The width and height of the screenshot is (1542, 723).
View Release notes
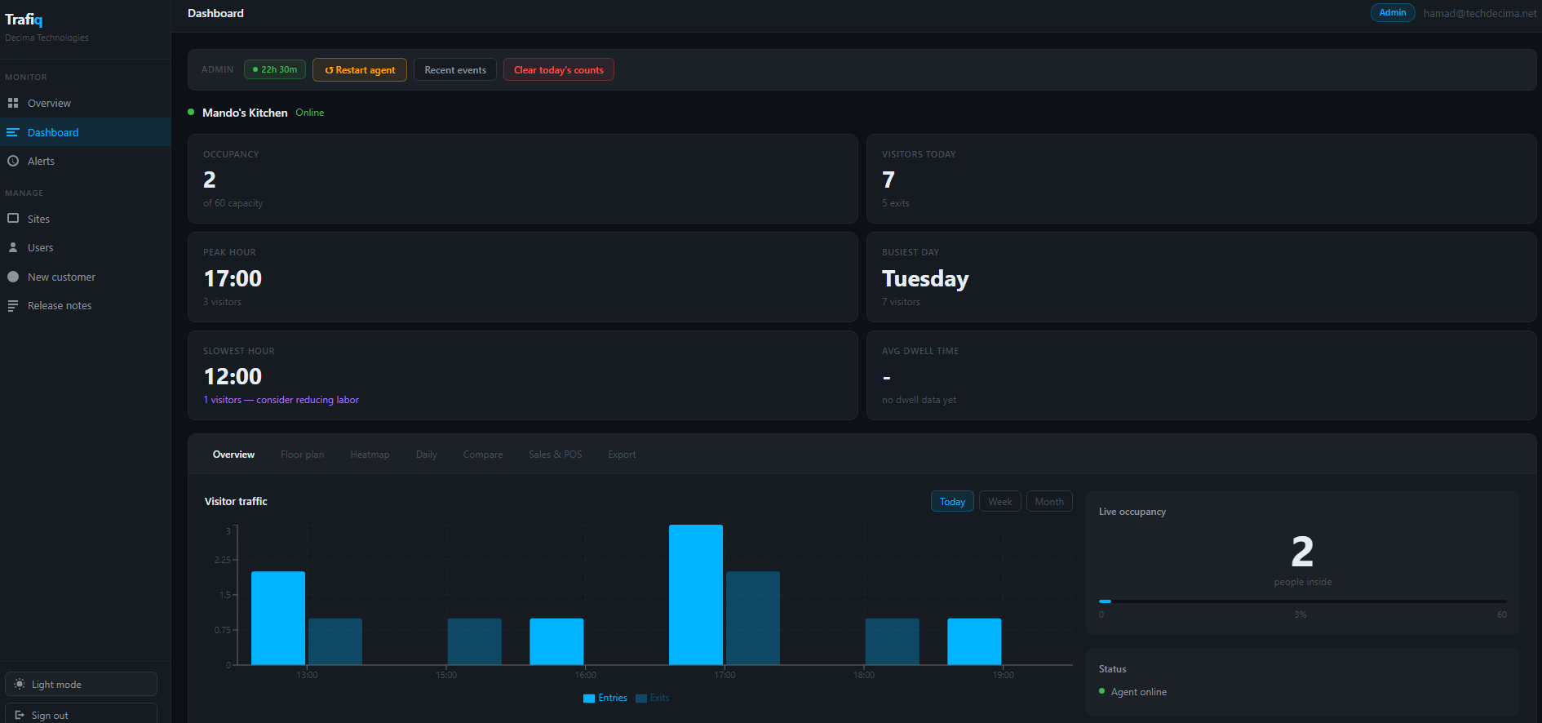[x=85, y=305]
